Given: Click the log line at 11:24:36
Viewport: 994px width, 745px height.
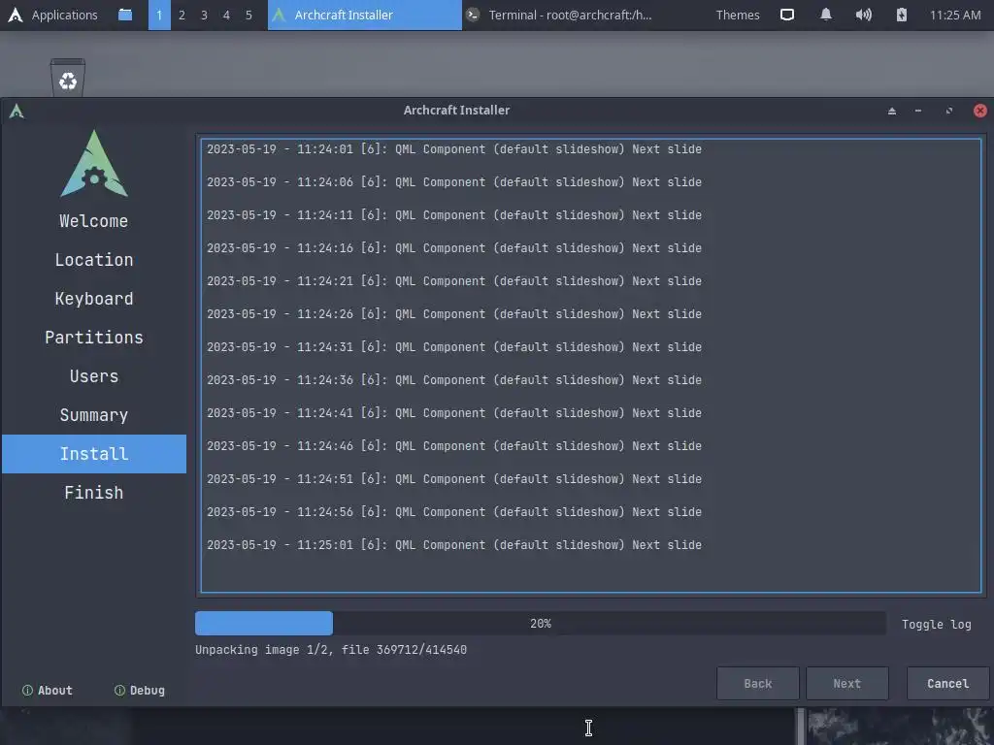Looking at the screenshot, I should click(454, 380).
